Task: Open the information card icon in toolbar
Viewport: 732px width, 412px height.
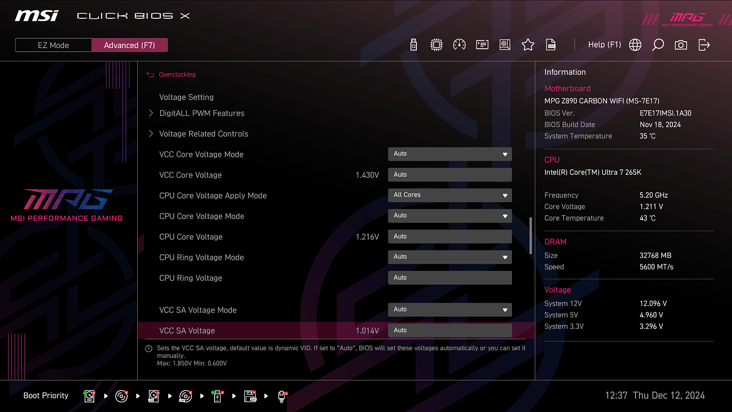Action: coord(482,45)
